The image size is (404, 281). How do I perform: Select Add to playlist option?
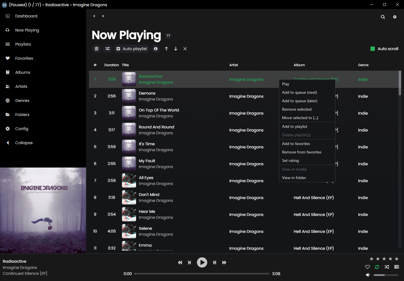click(307, 126)
